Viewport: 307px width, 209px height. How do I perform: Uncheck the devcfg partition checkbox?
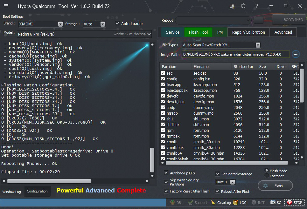click(x=163, y=96)
